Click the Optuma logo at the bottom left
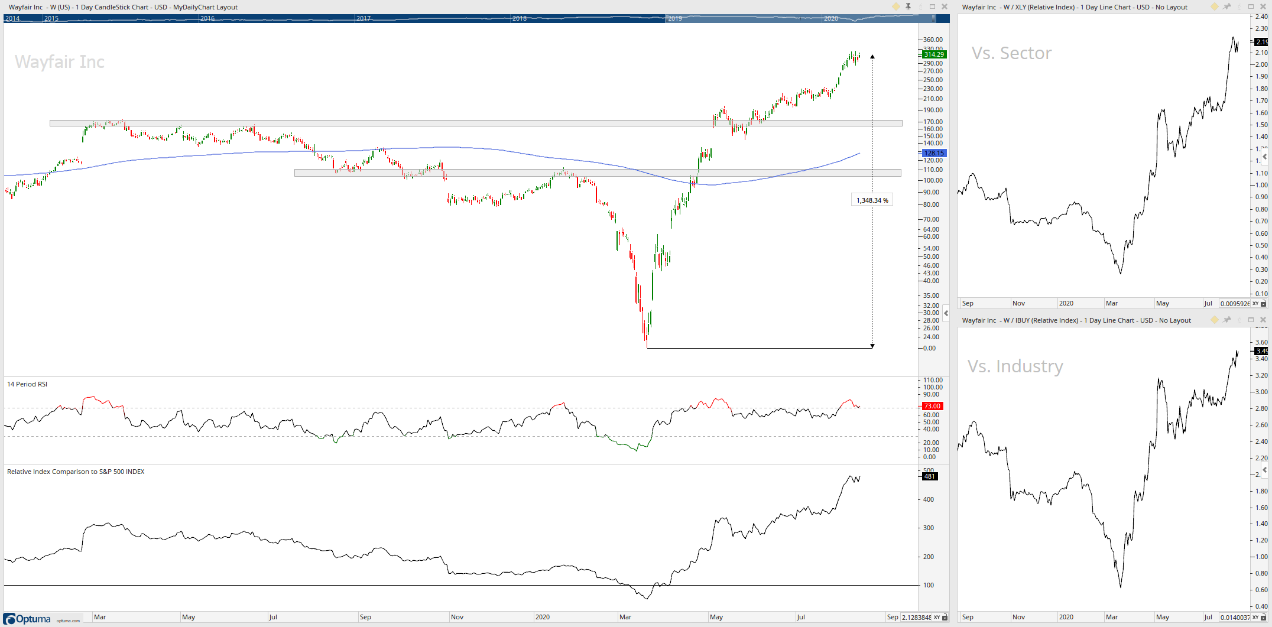 point(27,619)
